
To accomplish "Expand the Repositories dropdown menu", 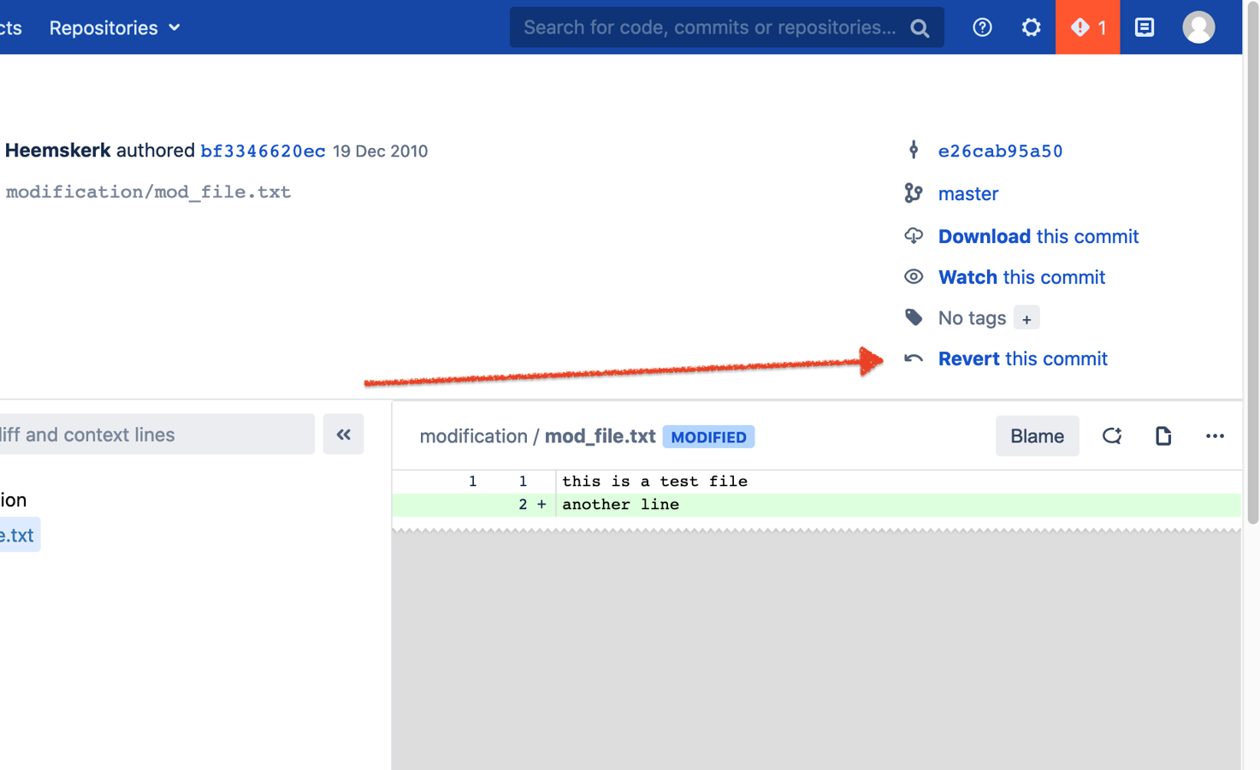I will [x=115, y=27].
